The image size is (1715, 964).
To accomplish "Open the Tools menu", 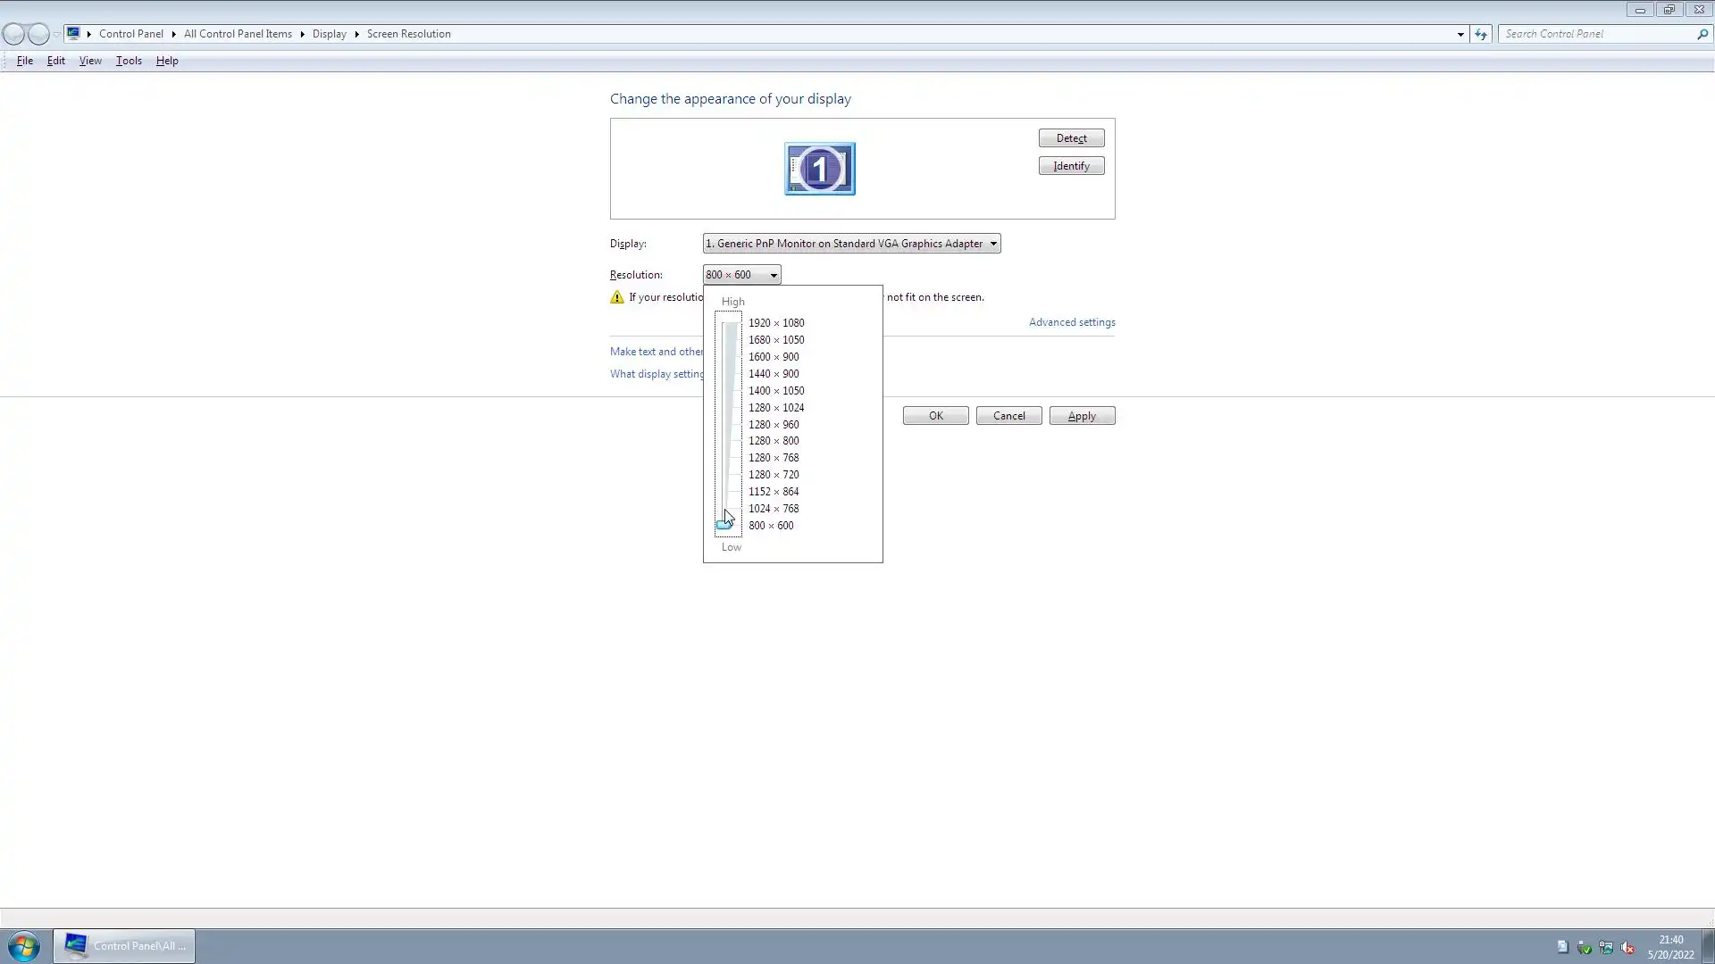I will 129,61.
